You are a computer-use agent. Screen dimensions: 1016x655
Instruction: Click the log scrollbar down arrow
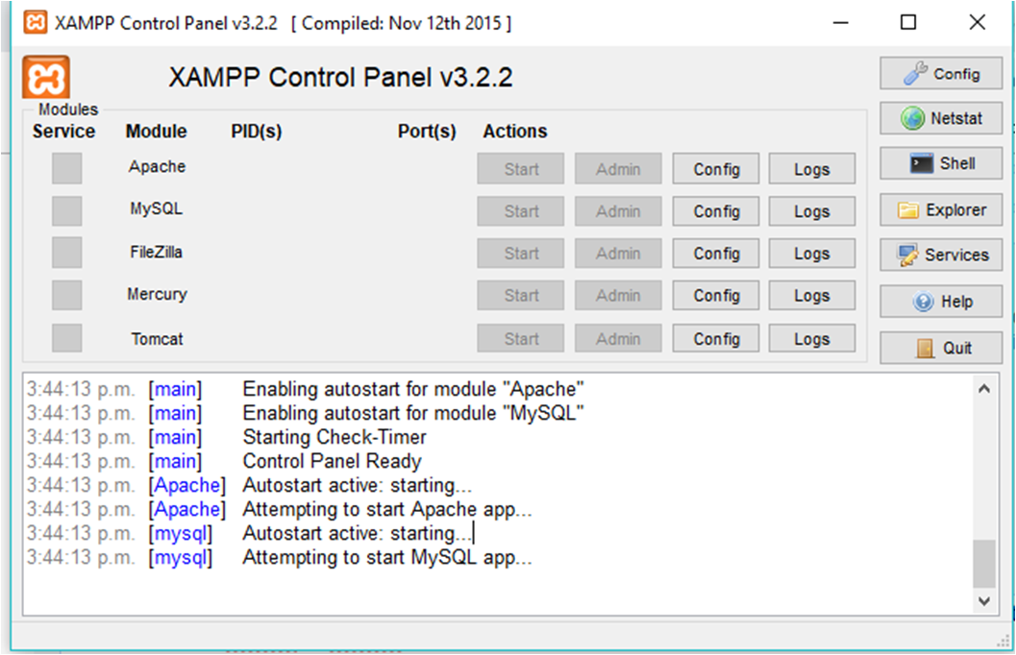tap(984, 601)
